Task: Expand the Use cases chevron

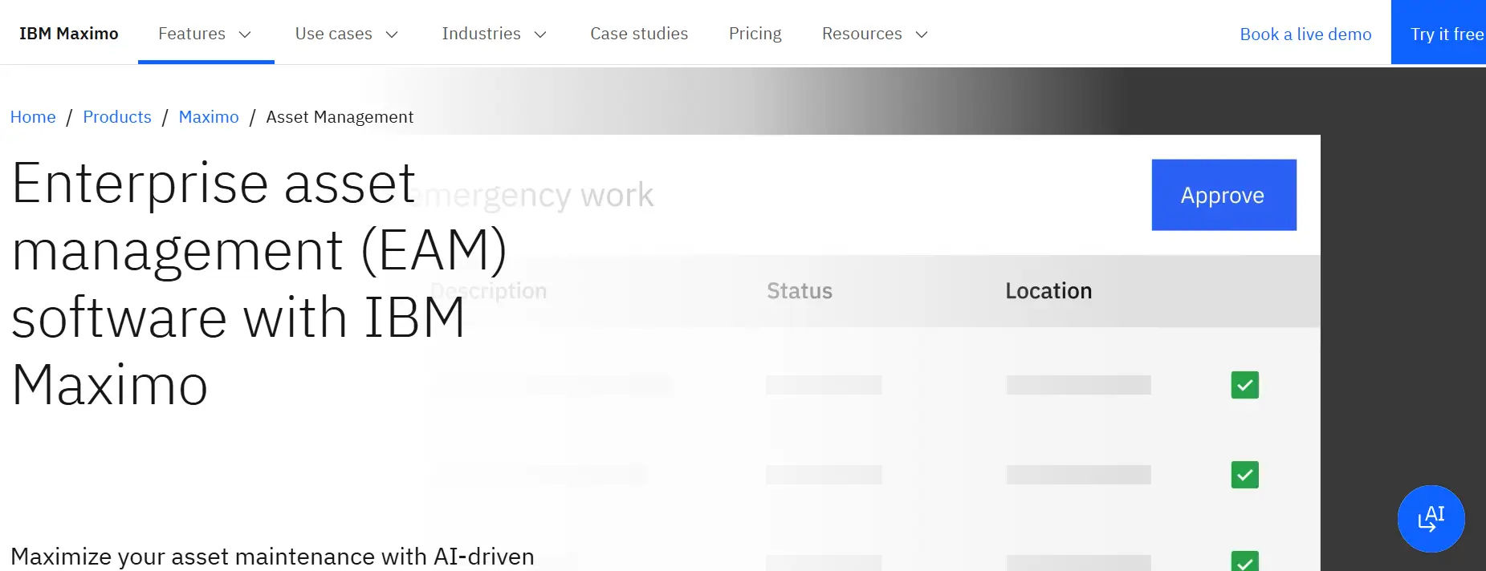Action: click(x=392, y=34)
